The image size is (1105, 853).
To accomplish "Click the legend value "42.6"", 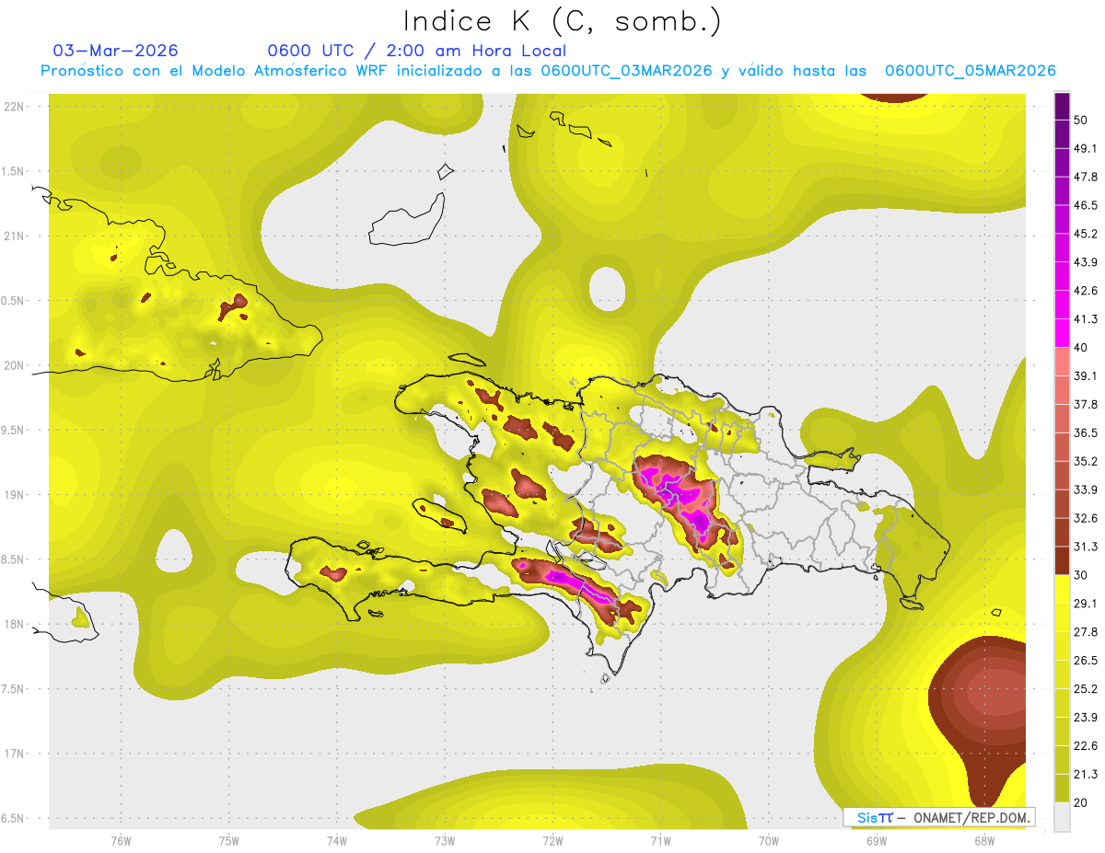I will pyautogui.click(x=1085, y=291).
